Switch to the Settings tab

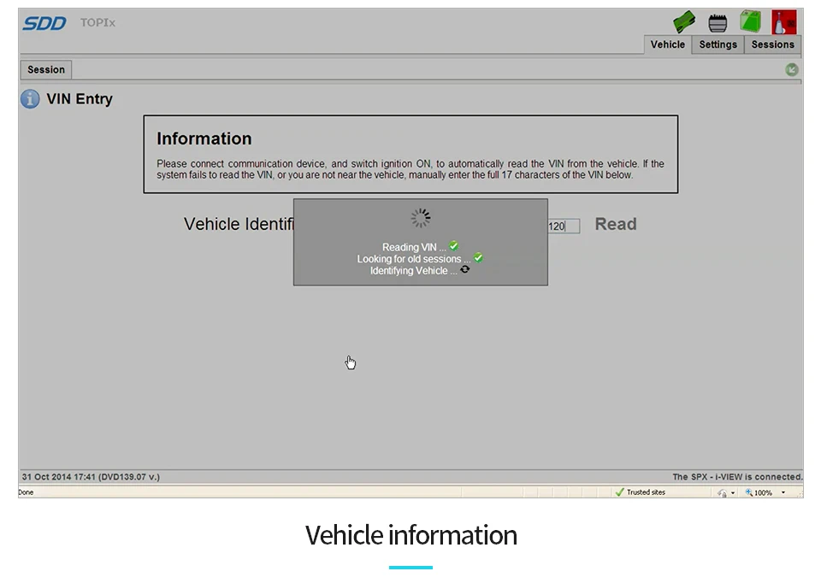point(718,44)
